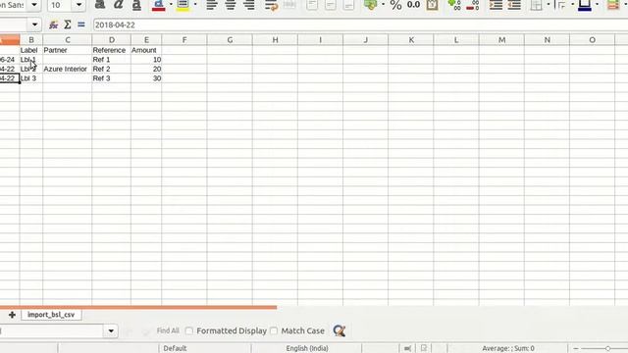Format cell as number 0.0
This screenshot has height=353, width=628.
click(x=413, y=5)
